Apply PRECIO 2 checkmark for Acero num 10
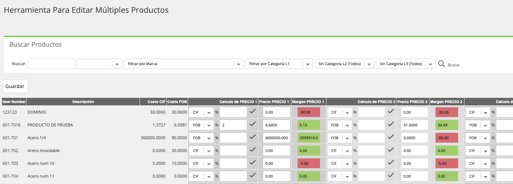 pos(391,163)
